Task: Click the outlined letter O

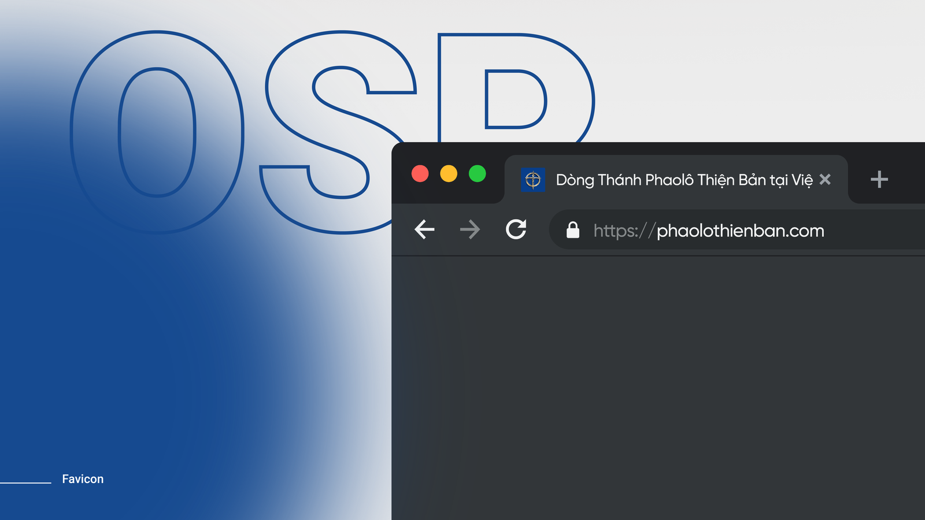Action: 157,132
